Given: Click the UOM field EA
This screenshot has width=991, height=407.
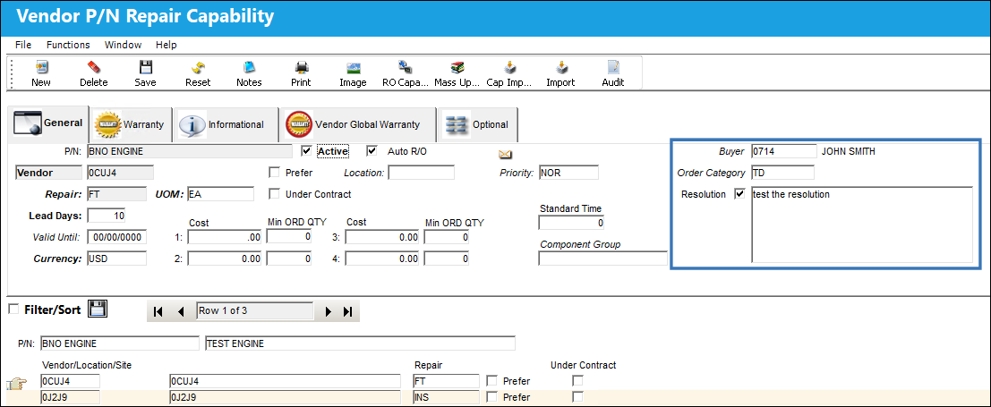Looking at the screenshot, I should 220,194.
